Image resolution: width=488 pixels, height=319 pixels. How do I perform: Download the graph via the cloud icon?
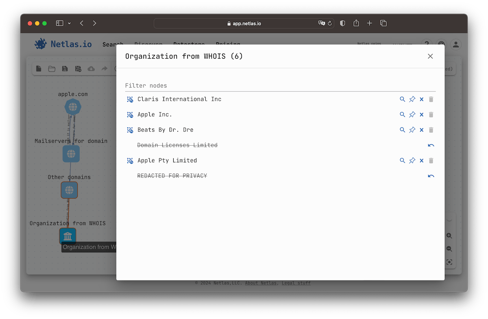pos(91,68)
